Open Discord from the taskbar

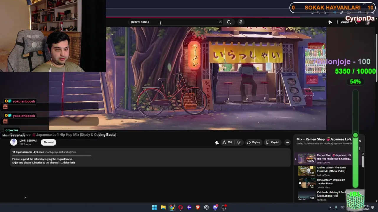tap(215, 207)
